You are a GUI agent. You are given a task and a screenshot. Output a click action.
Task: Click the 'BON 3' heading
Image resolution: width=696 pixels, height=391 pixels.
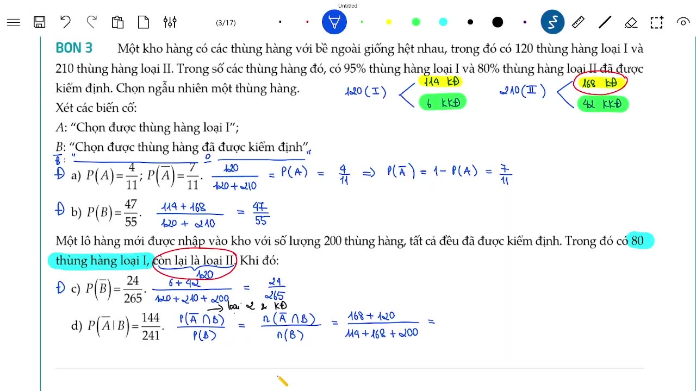tap(74, 48)
